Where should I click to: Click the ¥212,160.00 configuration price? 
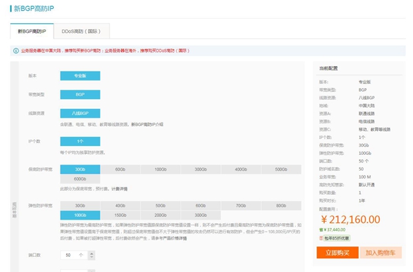click(350, 220)
